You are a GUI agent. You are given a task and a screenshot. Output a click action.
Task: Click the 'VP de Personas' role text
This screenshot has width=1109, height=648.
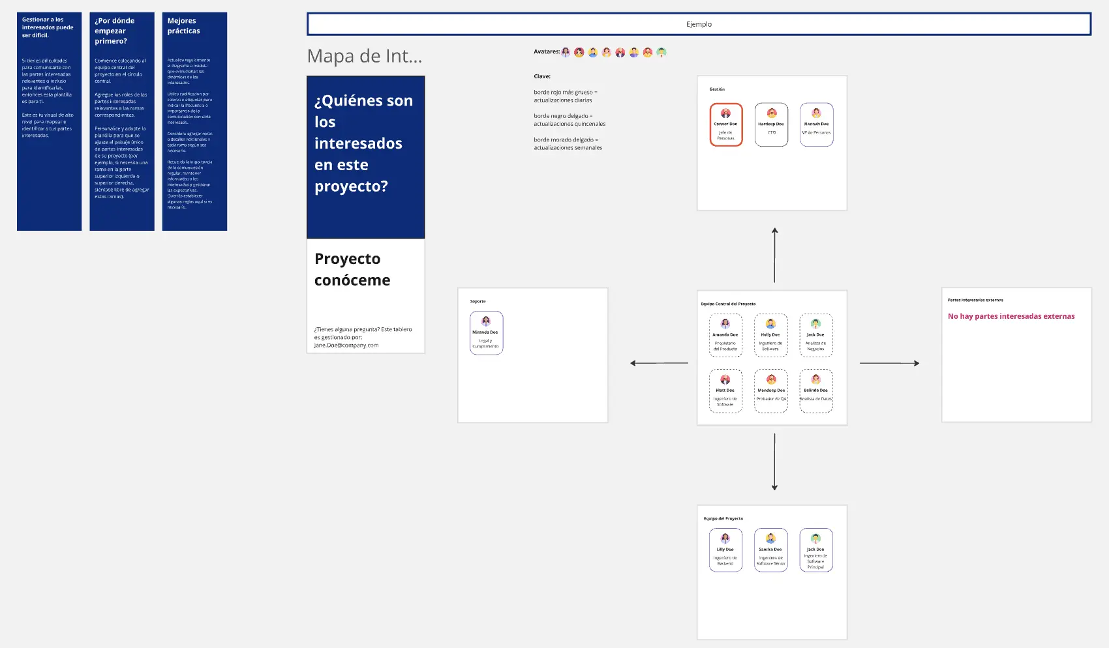coord(816,132)
